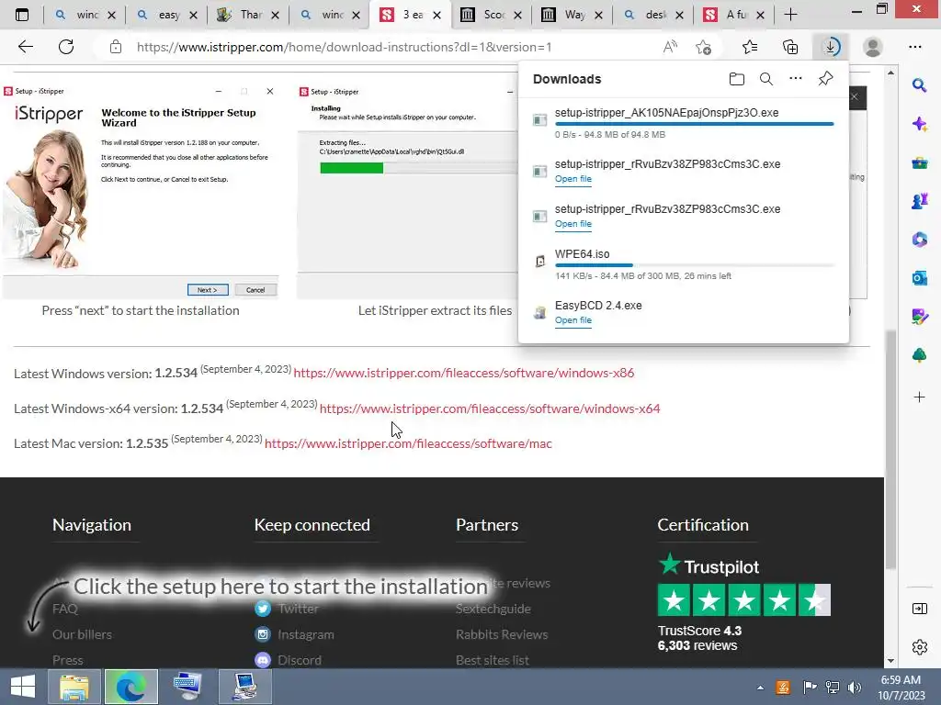
Task: Open File Explorer from the taskbar
Action: pos(74,687)
